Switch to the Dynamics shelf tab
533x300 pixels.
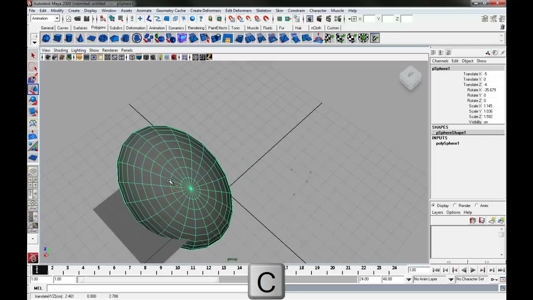pyautogui.click(x=176, y=28)
